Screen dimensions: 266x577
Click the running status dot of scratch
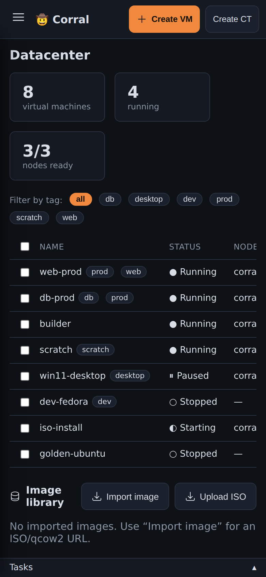173,350
